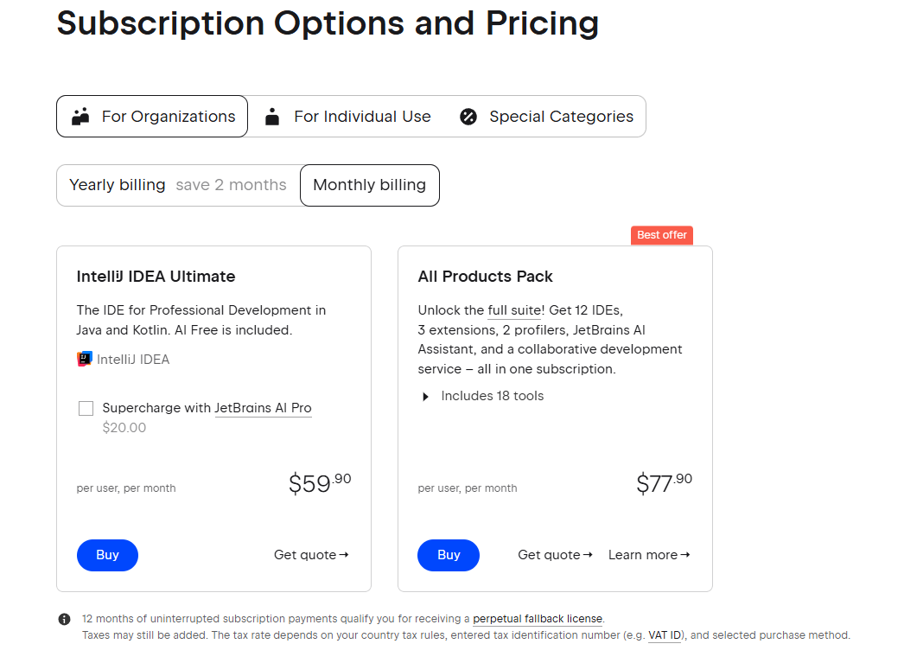Open Learn more for All Products Pack
This screenshot has height=663, width=904.
click(649, 555)
